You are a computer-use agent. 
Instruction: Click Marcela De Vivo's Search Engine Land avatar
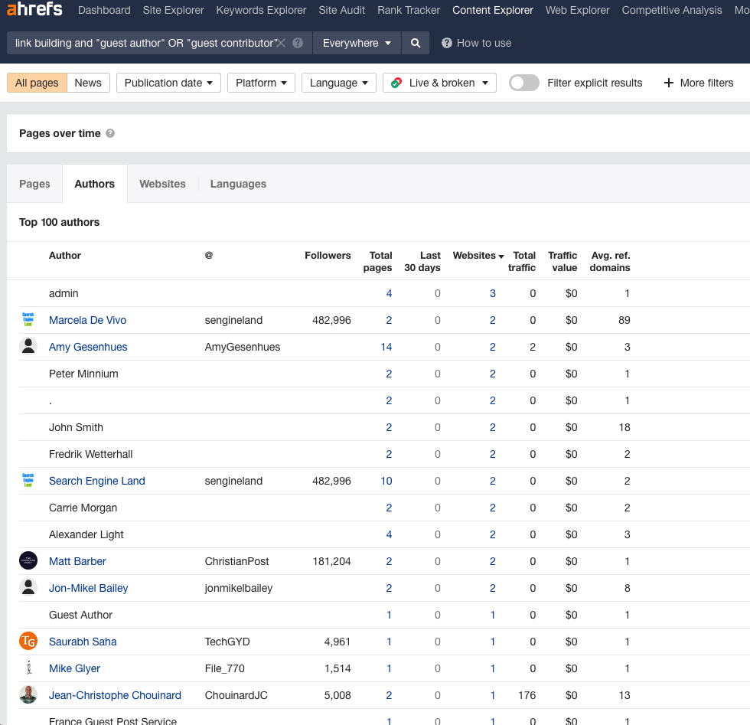[28, 320]
